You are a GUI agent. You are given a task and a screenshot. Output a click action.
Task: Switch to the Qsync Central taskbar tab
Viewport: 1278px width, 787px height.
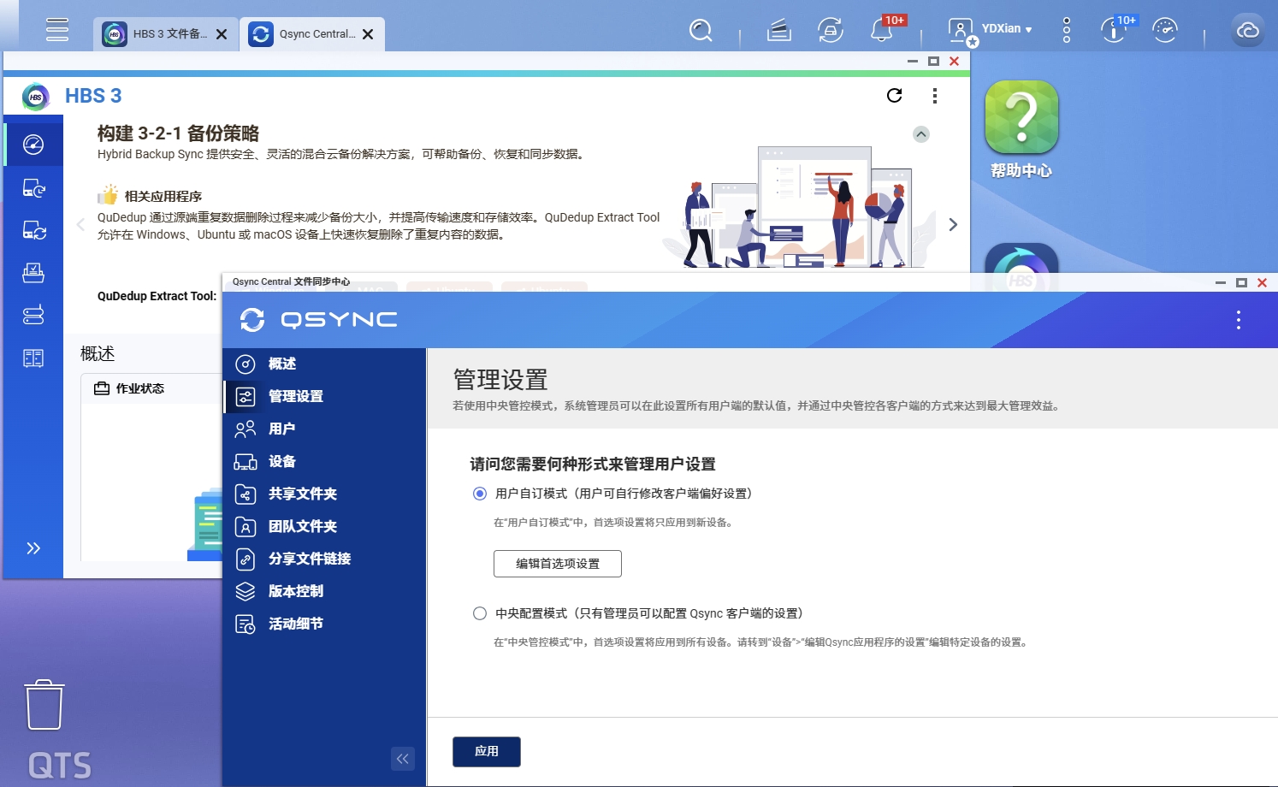click(312, 34)
